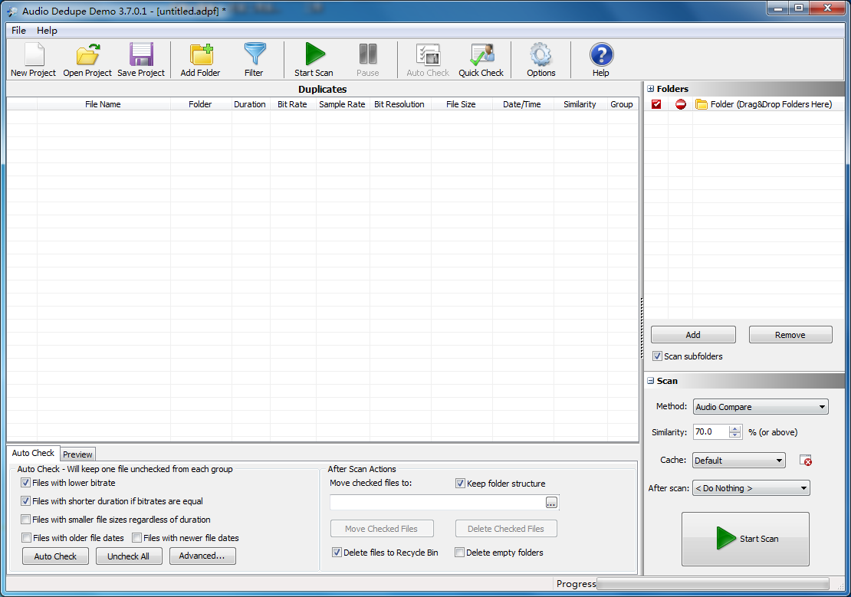The width and height of the screenshot is (851, 597).
Task: Click Folder (Drag&Drop Folders Here) text
Action: tap(771, 104)
